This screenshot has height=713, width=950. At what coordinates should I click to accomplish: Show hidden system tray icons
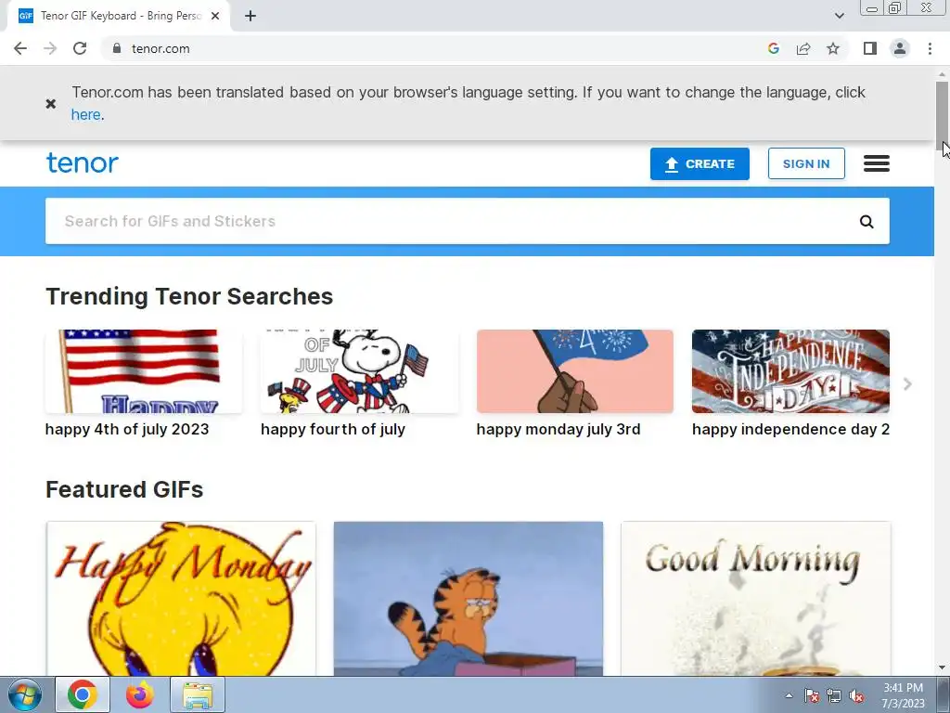[789, 695]
